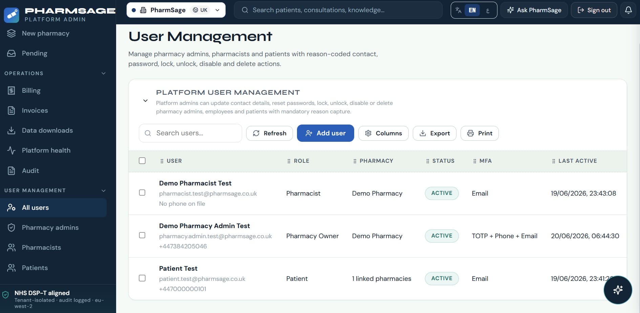
Task: Focus the global search patients field
Action: (338, 10)
